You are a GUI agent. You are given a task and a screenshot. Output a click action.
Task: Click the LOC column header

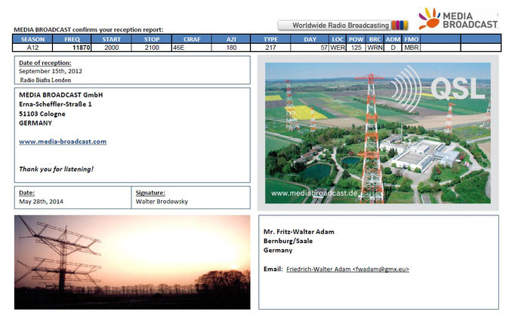coord(338,39)
